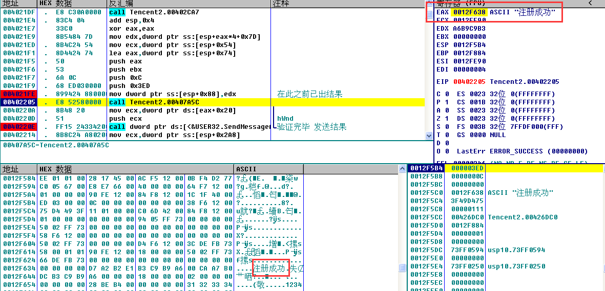The width and height of the screenshot is (605, 291).
Task: Click the memory dump pane scroll-up arrow
Action: (x=402, y=168)
